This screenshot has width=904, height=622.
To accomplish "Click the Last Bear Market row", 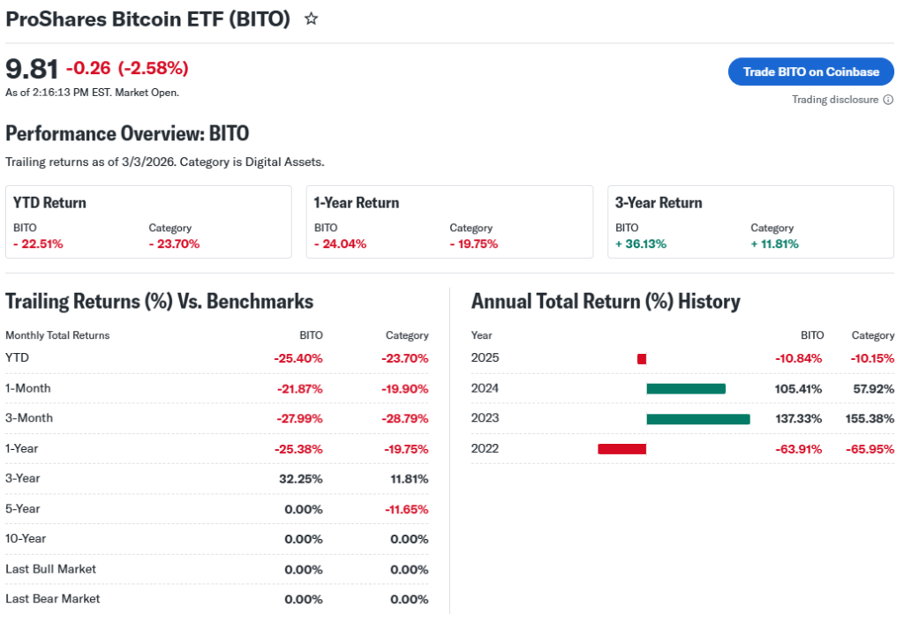I will pos(217,599).
